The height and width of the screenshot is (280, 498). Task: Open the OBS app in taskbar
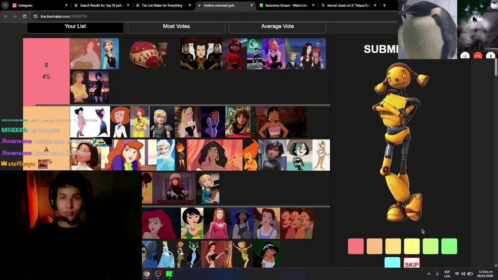tap(158, 274)
